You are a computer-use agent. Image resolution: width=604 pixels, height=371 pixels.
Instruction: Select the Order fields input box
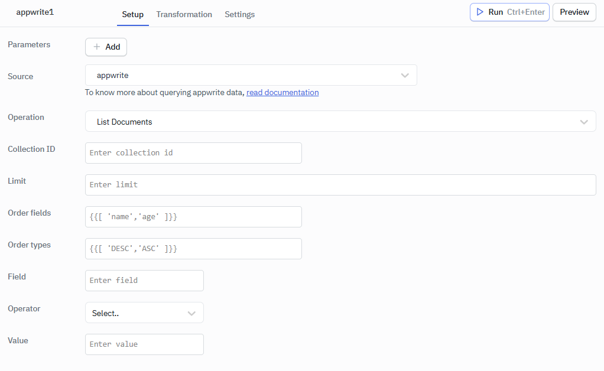[193, 216]
